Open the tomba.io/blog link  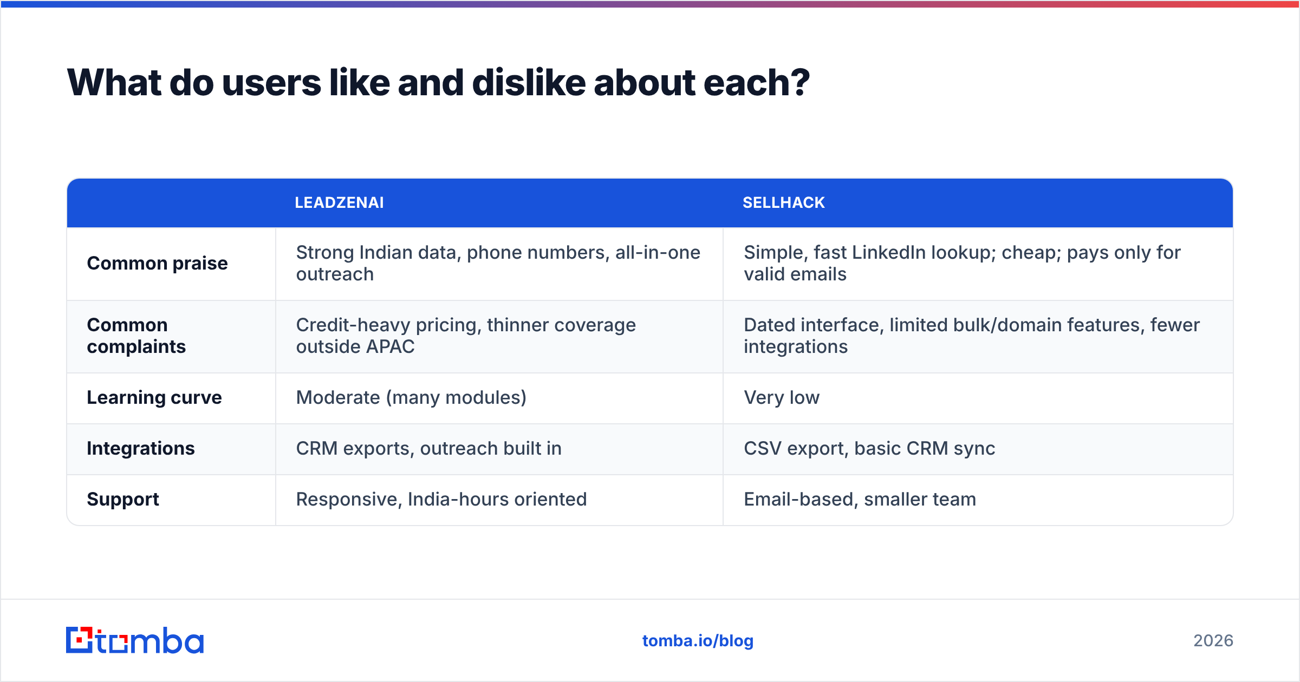(698, 641)
